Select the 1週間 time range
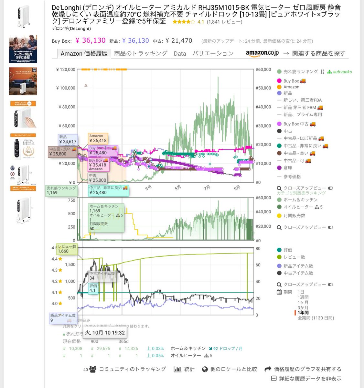Image resolution: width=364 pixels, height=388 pixels. click(303, 297)
